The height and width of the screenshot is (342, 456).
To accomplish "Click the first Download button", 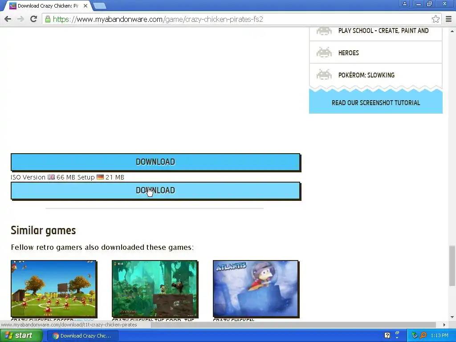I will coord(155,162).
